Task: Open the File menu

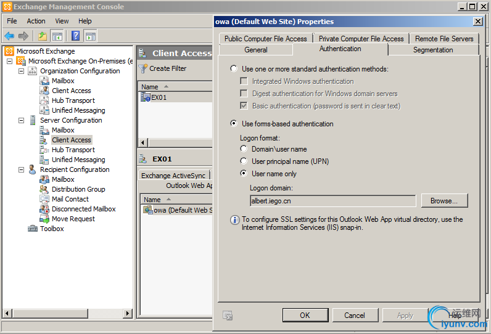Action: click(12, 21)
